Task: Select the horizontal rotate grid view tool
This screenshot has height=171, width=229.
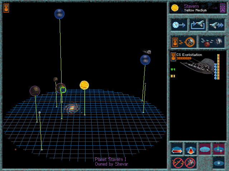Action: coord(177,149)
